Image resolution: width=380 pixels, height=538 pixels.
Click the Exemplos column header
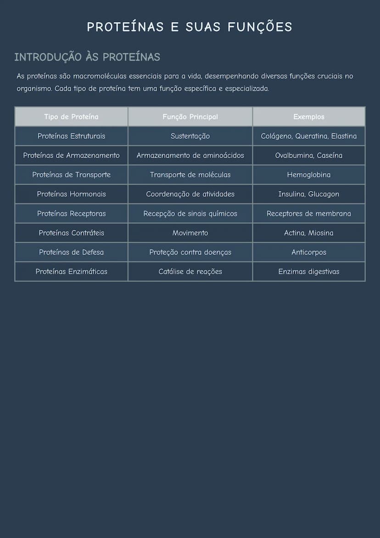(309, 117)
